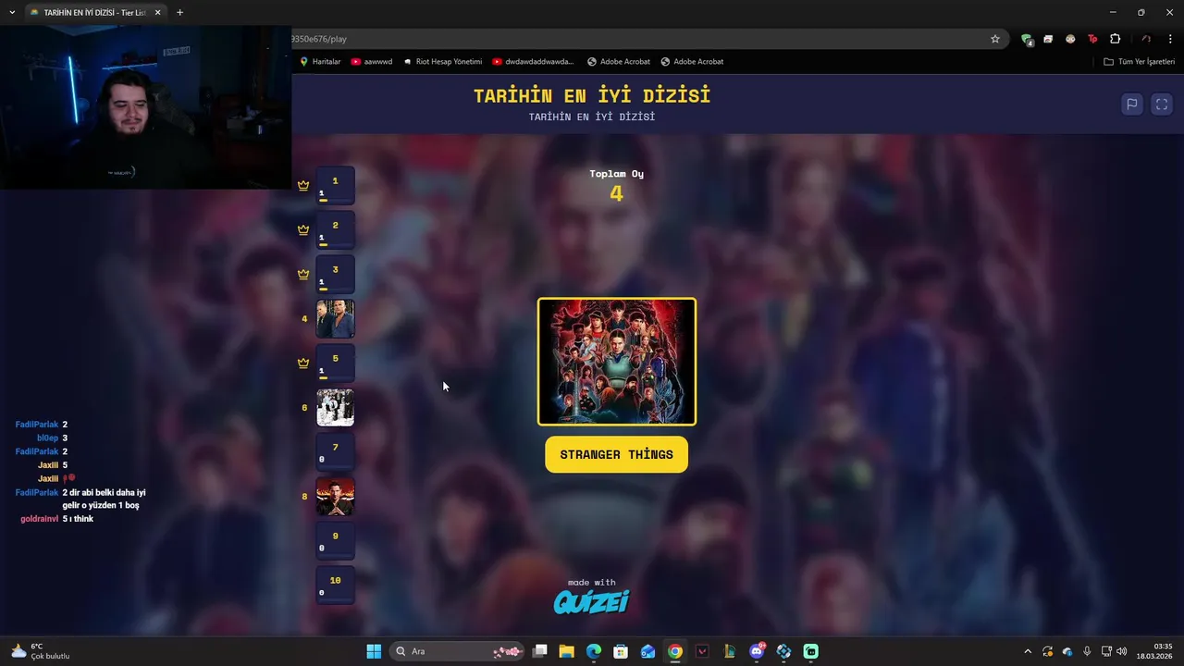Click the flag report icon button
This screenshot has width=1184, height=666.
point(1131,105)
